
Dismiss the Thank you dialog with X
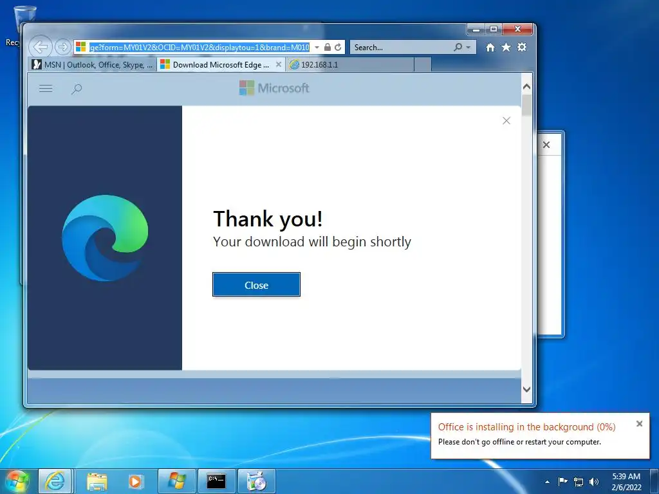(506, 121)
